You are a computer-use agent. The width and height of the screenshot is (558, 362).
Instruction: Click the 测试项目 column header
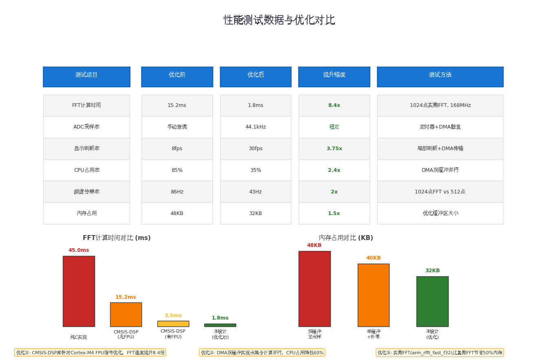(86, 77)
